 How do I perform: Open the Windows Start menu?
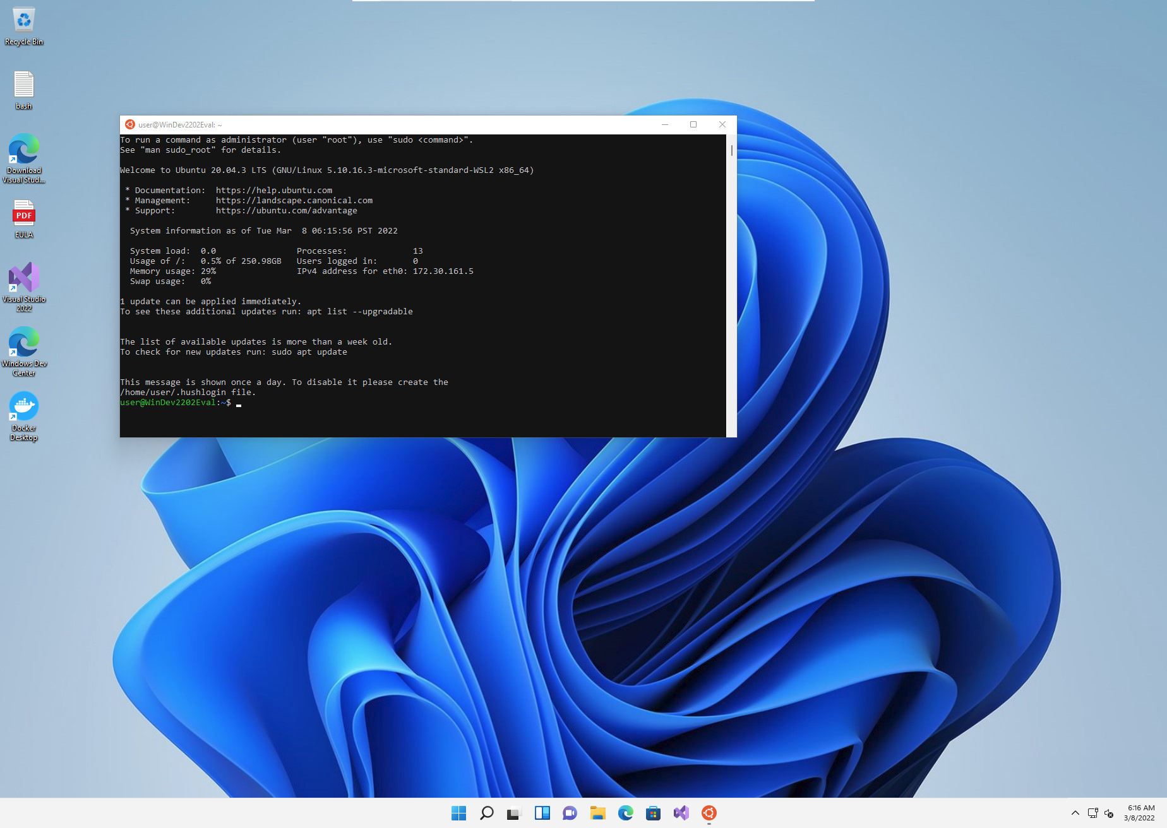pos(459,813)
